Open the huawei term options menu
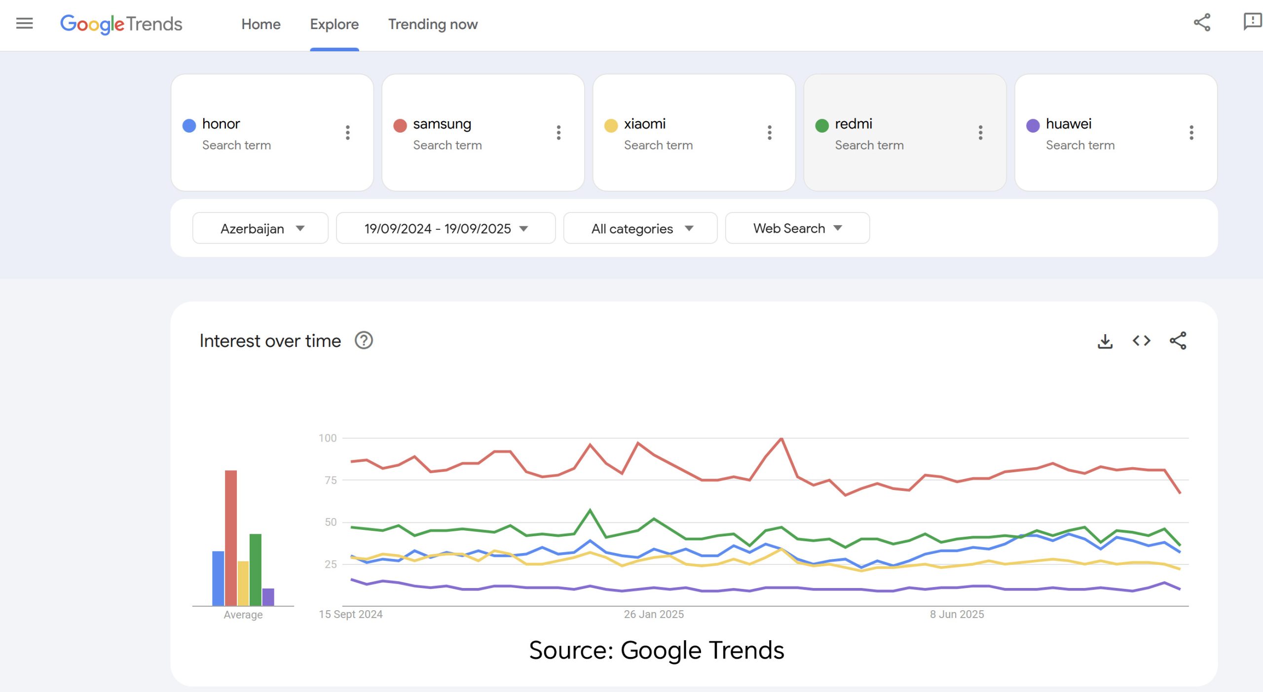Image resolution: width=1263 pixels, height=692 pixels. pos(1191,132)
